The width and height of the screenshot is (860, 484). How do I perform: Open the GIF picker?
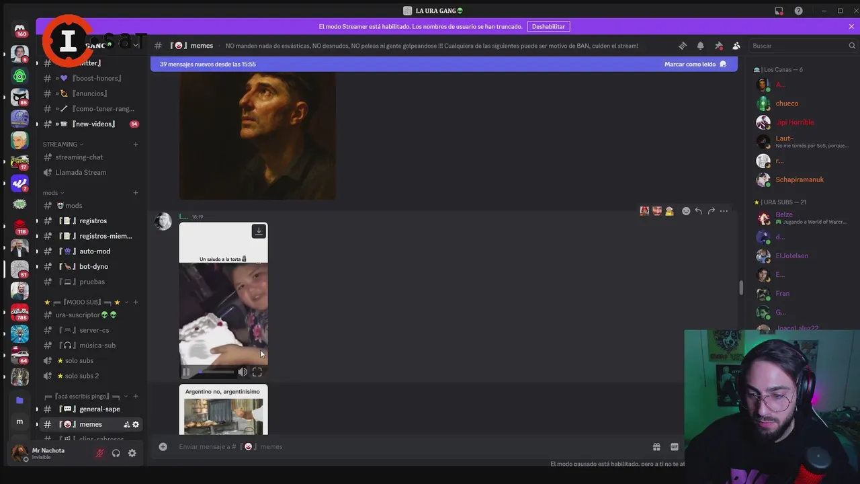[675, 446]
